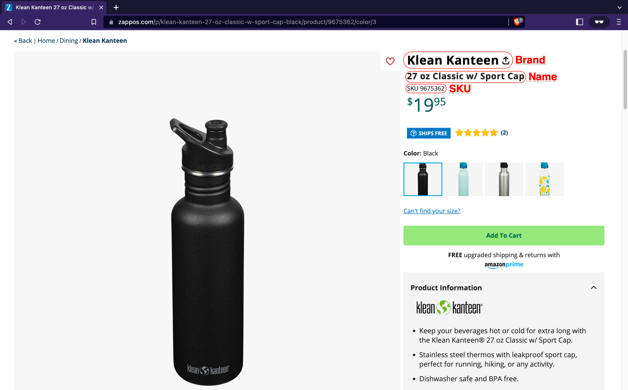The height and width of the screenshot is (390, 628).
Task: Open the Can't find your size link
Action: [x=431, y=211]
